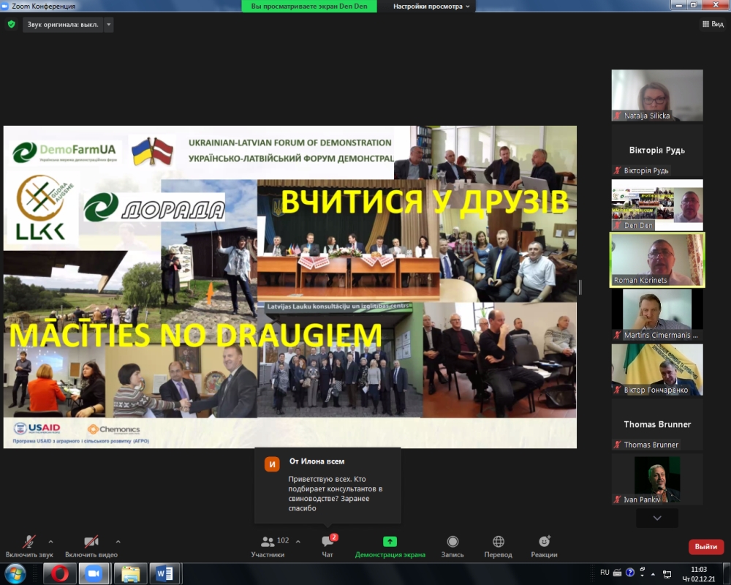Toggle original sound Звук оригинала
The width and height of the screenshot is (731, 585).
pyautogui.click(x=62, y=24)
